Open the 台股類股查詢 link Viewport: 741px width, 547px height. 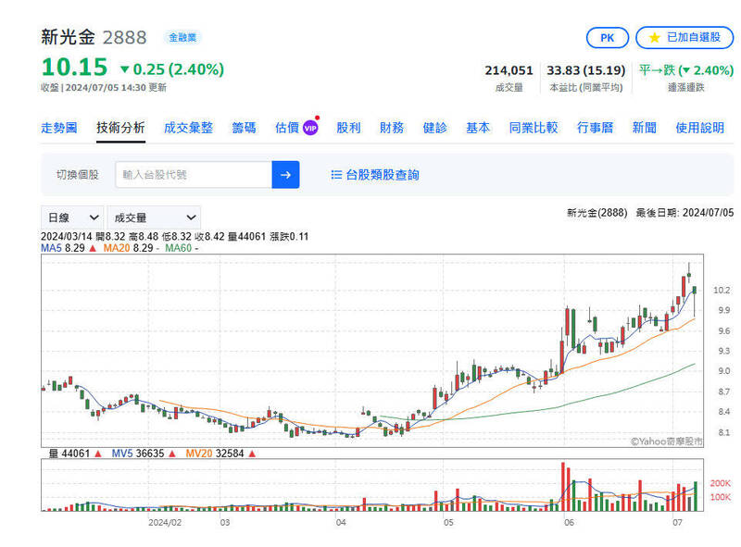point(381,174)
